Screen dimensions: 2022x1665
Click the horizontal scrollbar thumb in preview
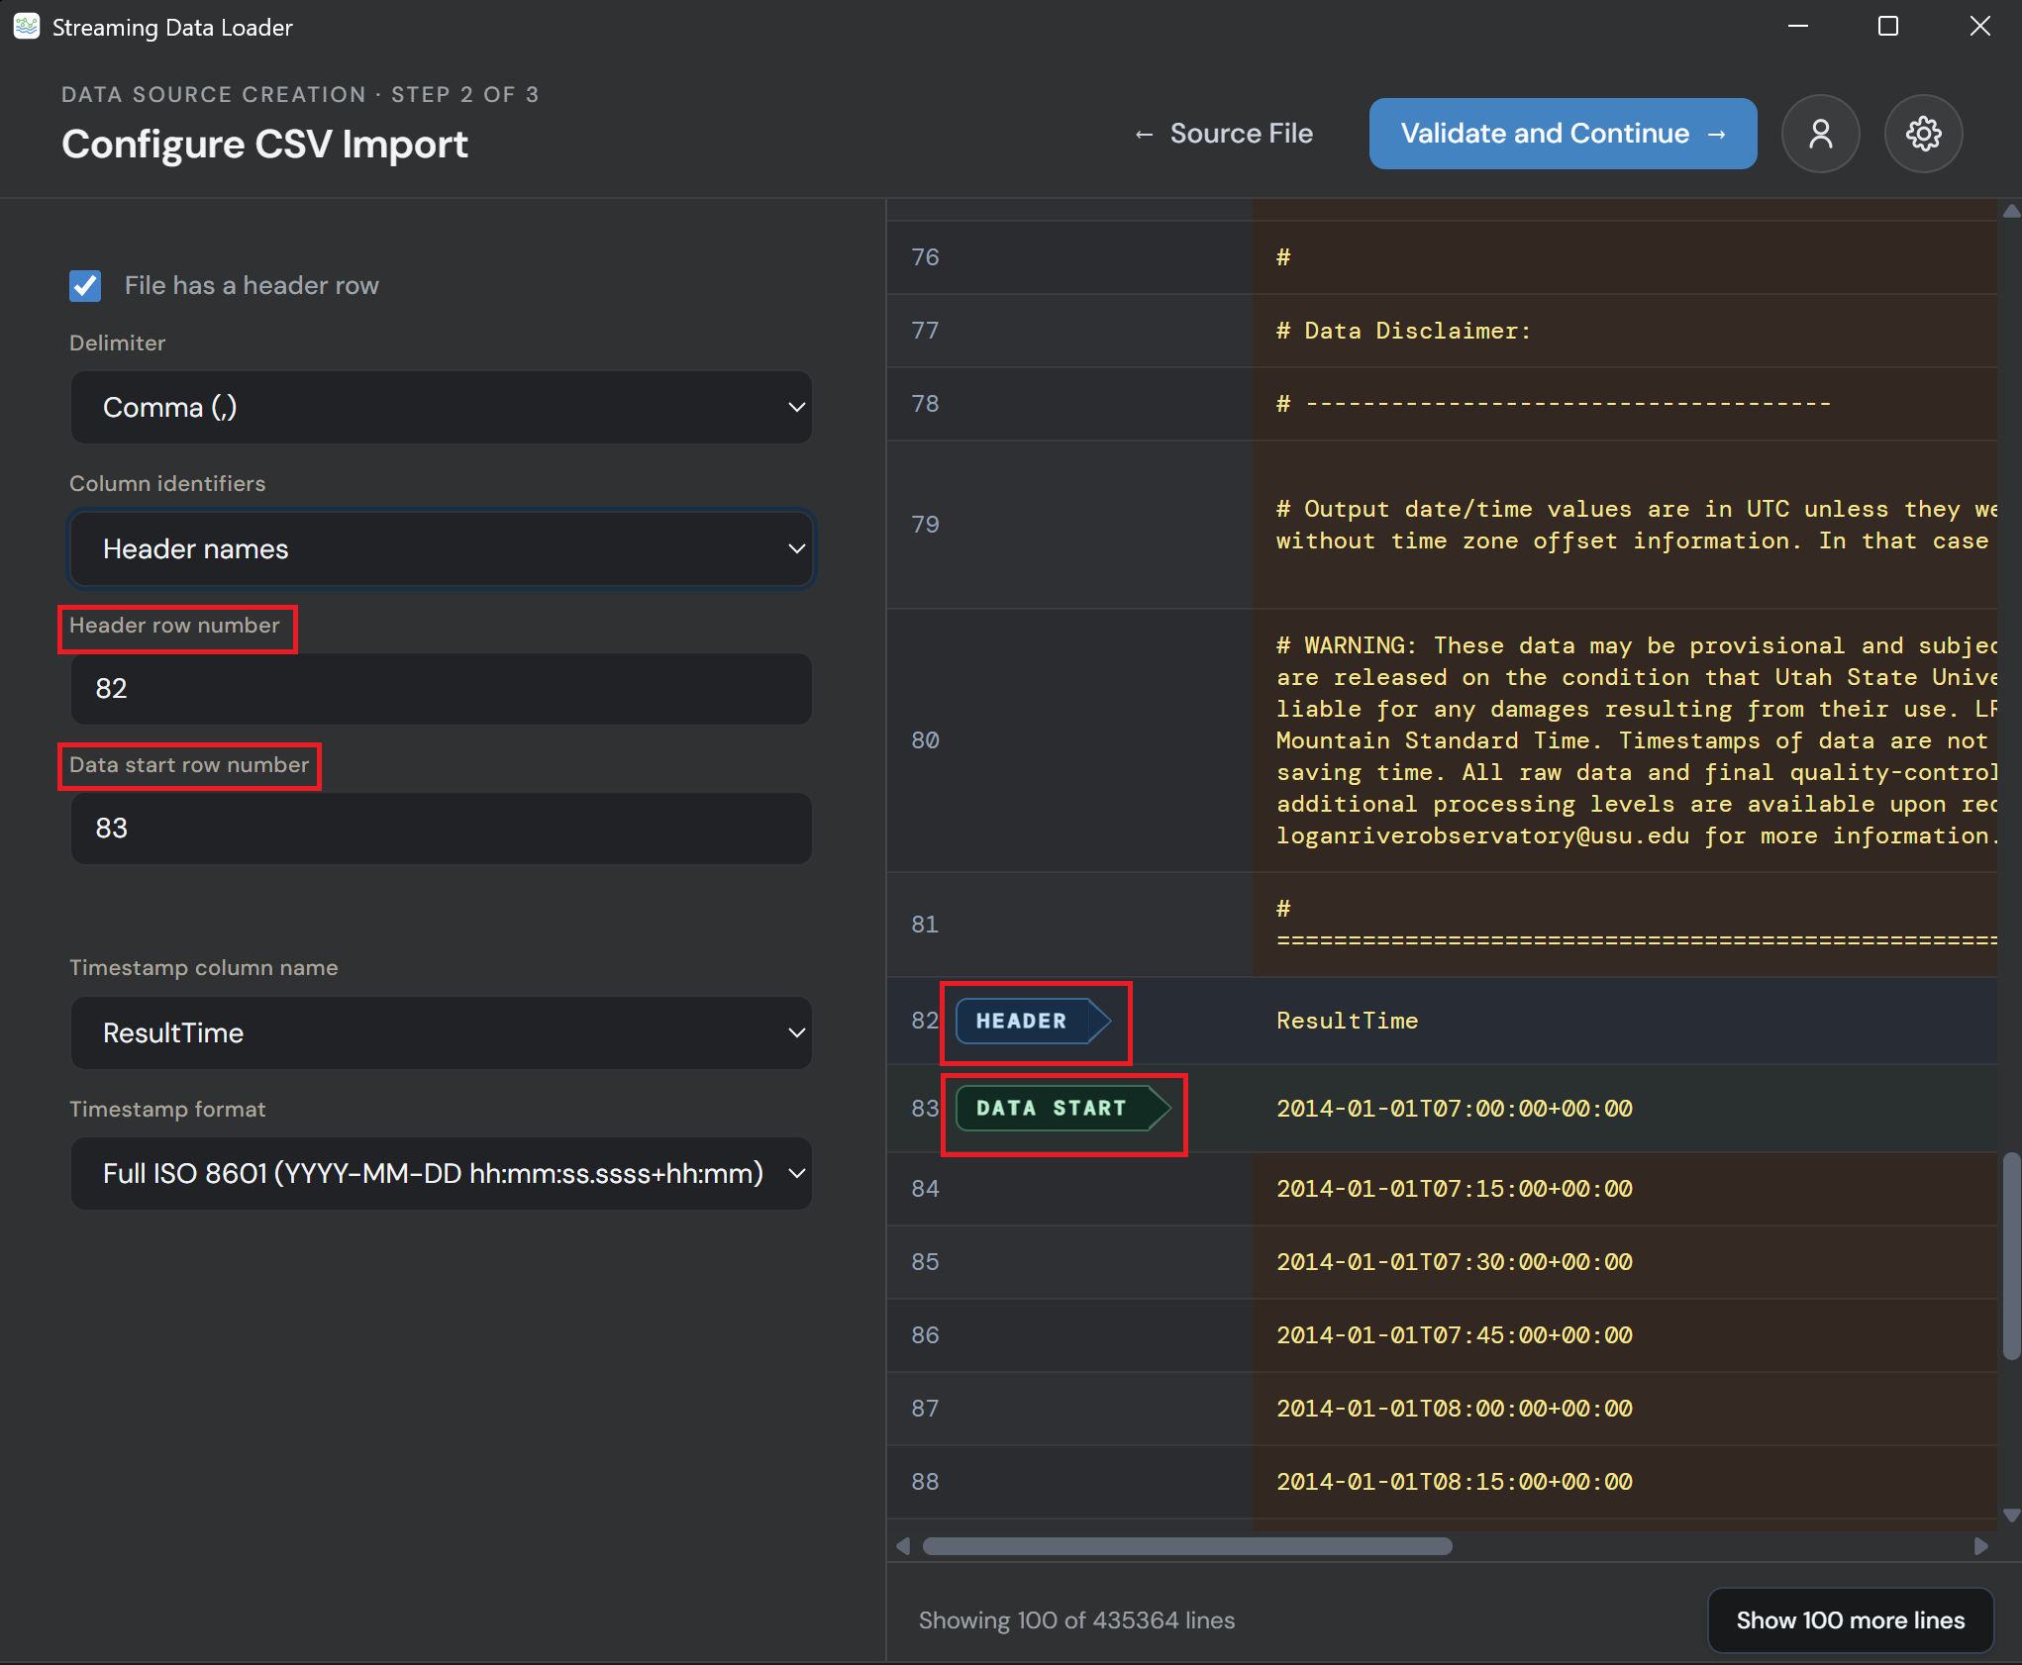pos(1187,1546)
